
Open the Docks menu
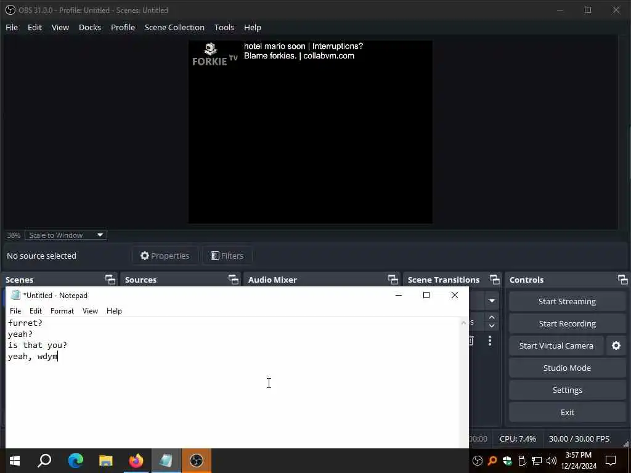[90, 27]
